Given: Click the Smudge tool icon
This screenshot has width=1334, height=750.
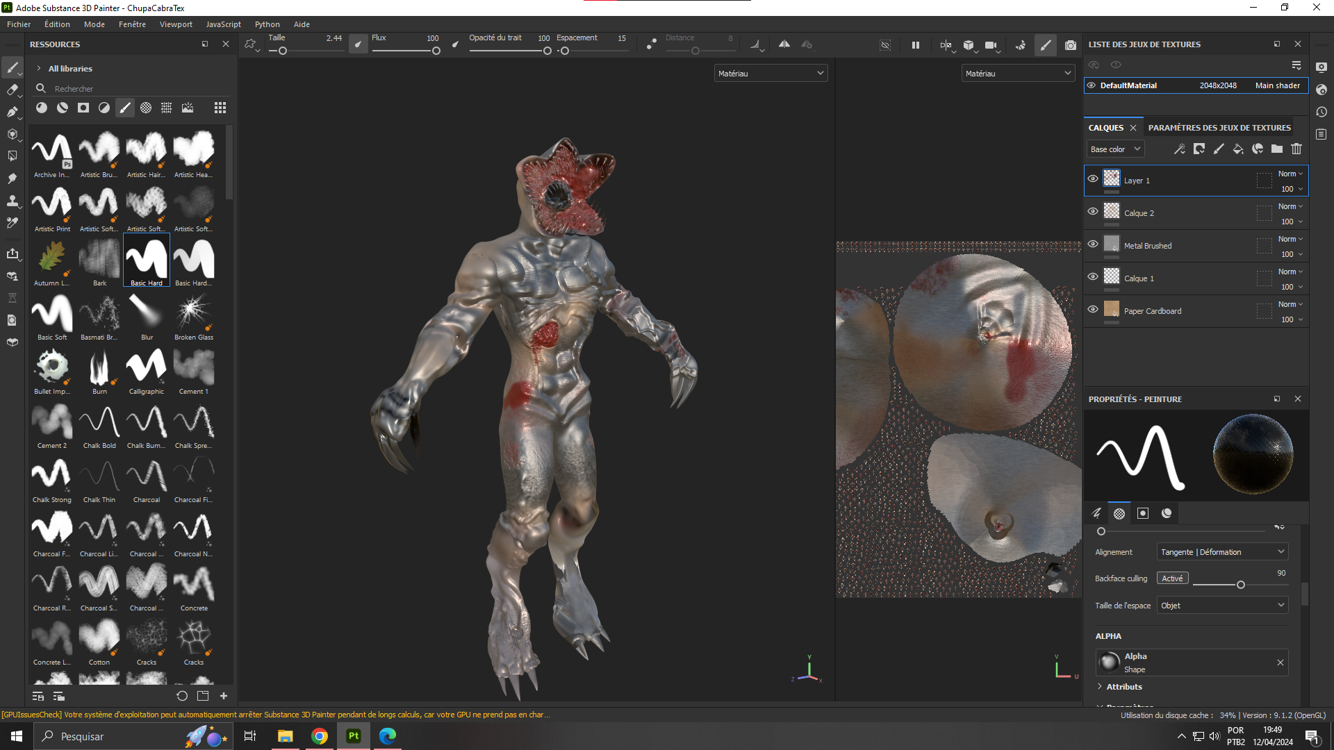Looking at the screenshot, I should (12, 178).
